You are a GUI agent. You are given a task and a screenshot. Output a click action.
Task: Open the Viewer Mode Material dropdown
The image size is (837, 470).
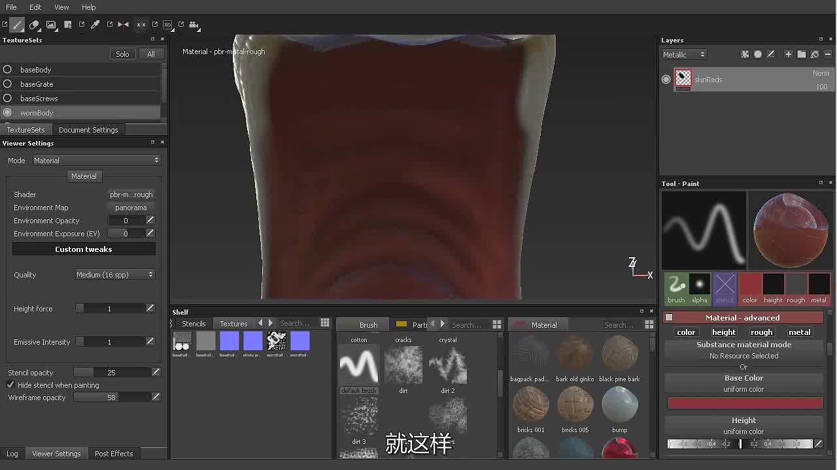(96, 161)
